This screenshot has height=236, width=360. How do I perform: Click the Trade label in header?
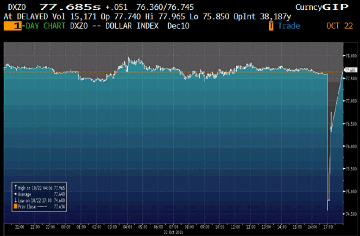click(289, 26)
